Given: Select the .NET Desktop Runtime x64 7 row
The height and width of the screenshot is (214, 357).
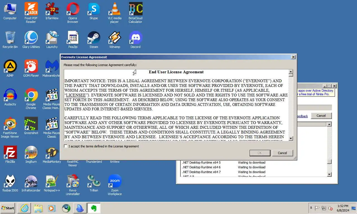Looking at the screenshot, I should coord(254,172).
